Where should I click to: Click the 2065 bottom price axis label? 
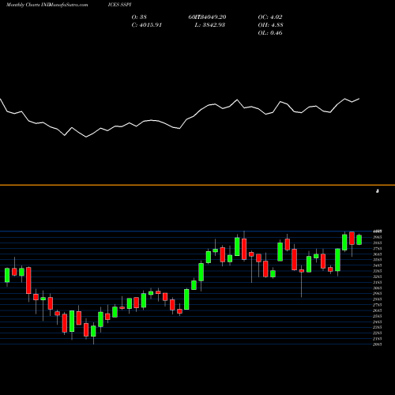378,344
